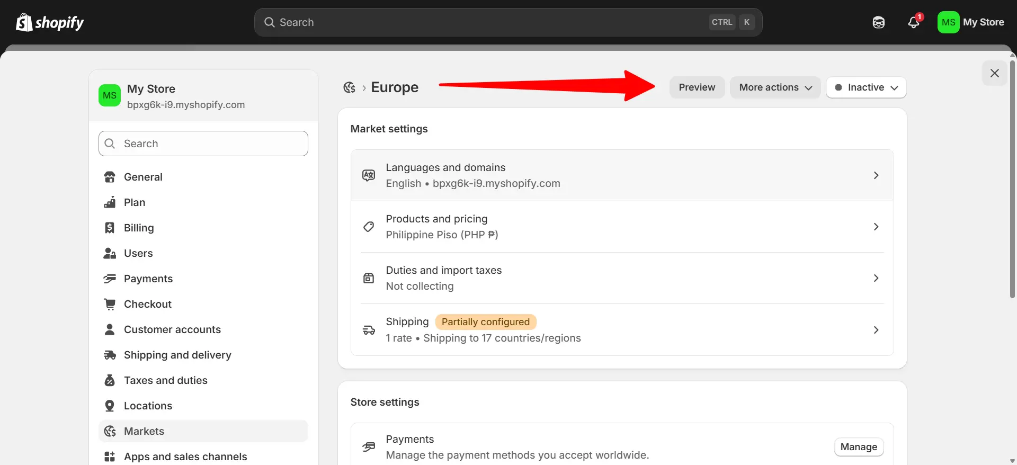Click the MS avatar in top bar

point(948,22)
